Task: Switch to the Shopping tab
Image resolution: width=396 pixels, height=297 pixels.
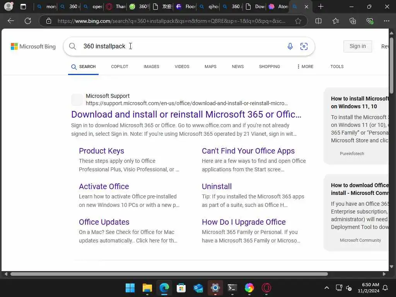Action: point(269,67)
